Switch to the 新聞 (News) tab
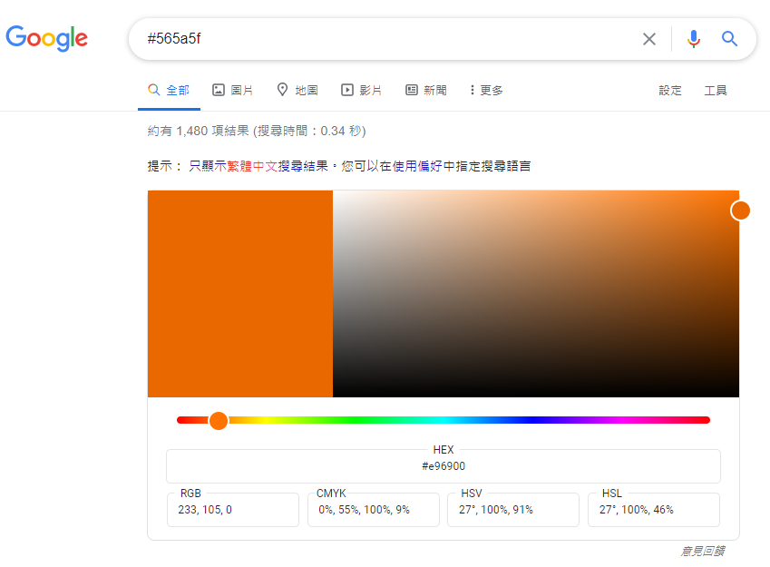The width and height of the screenshot is (770, 567). [x=425, y=90]
